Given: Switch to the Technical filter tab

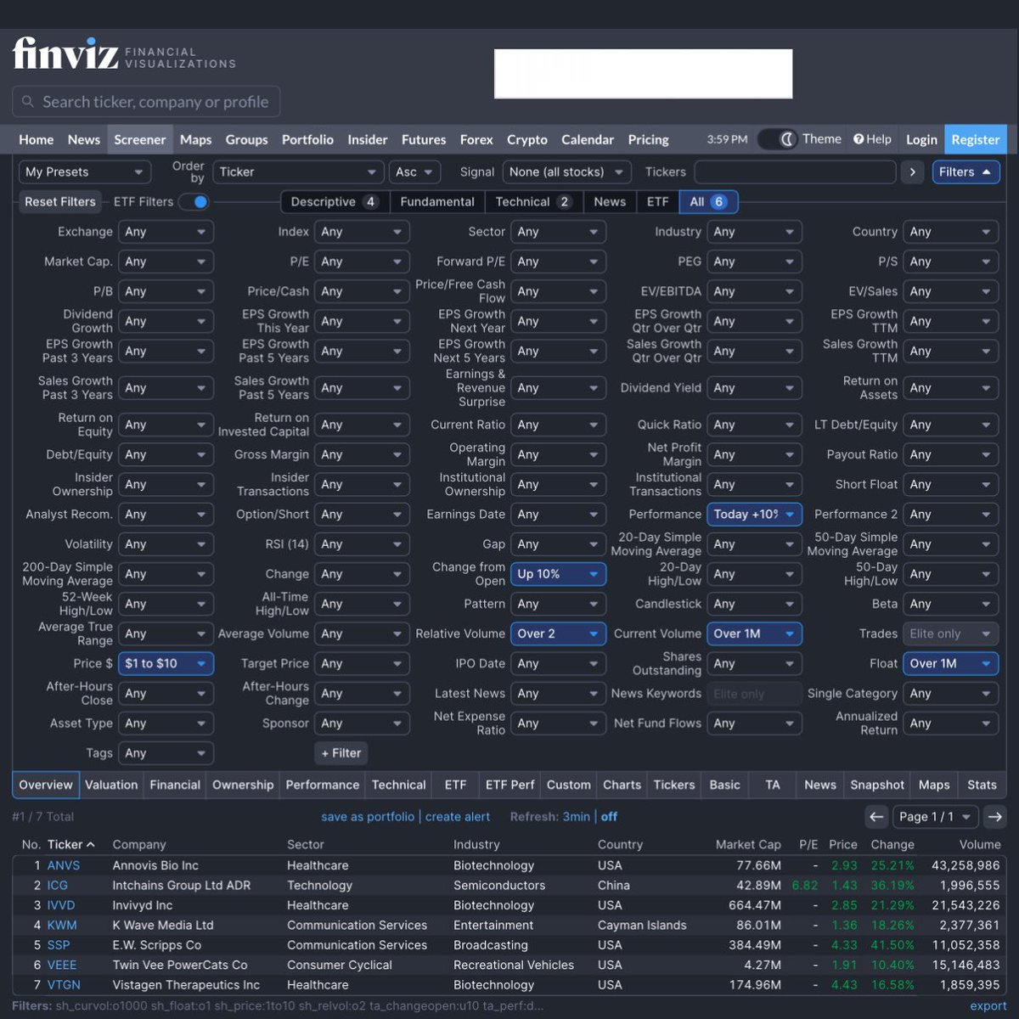Looking at the screenshot, I should 533,202.
